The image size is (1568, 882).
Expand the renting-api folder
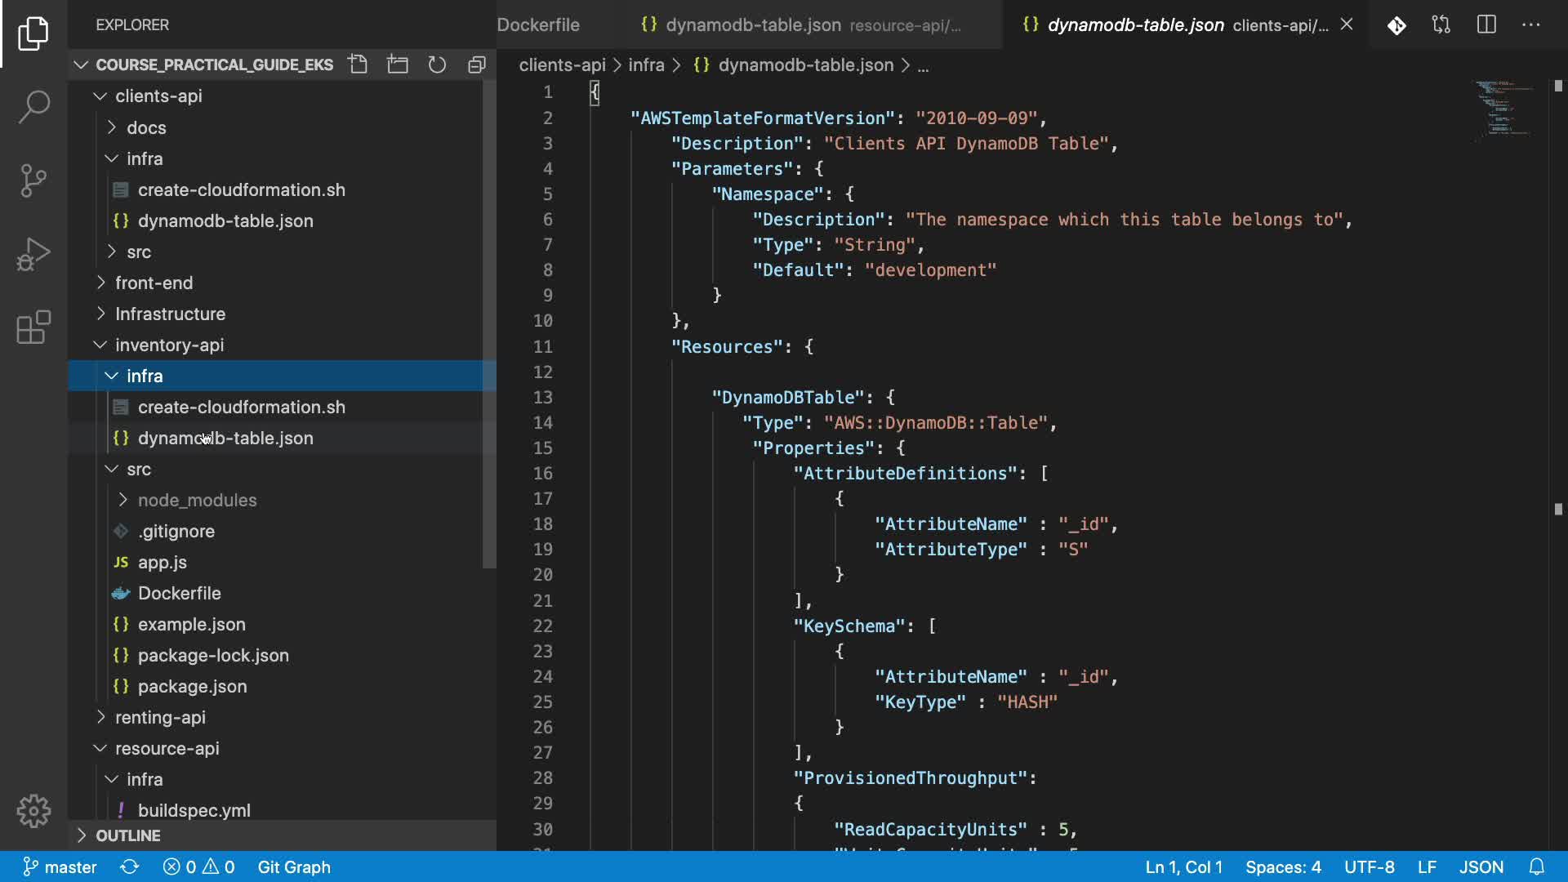click(160, 717)
